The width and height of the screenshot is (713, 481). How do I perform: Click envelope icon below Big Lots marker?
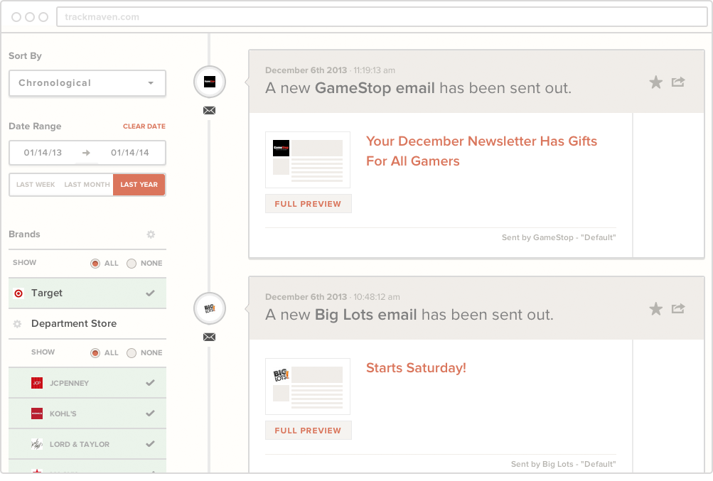tap(209, 337)
